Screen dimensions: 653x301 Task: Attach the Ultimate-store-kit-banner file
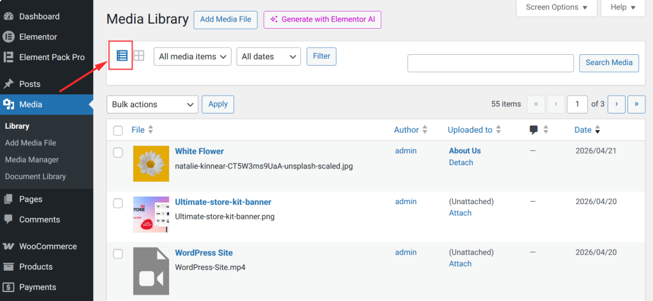pyautogui.click(x=460, y=213)
